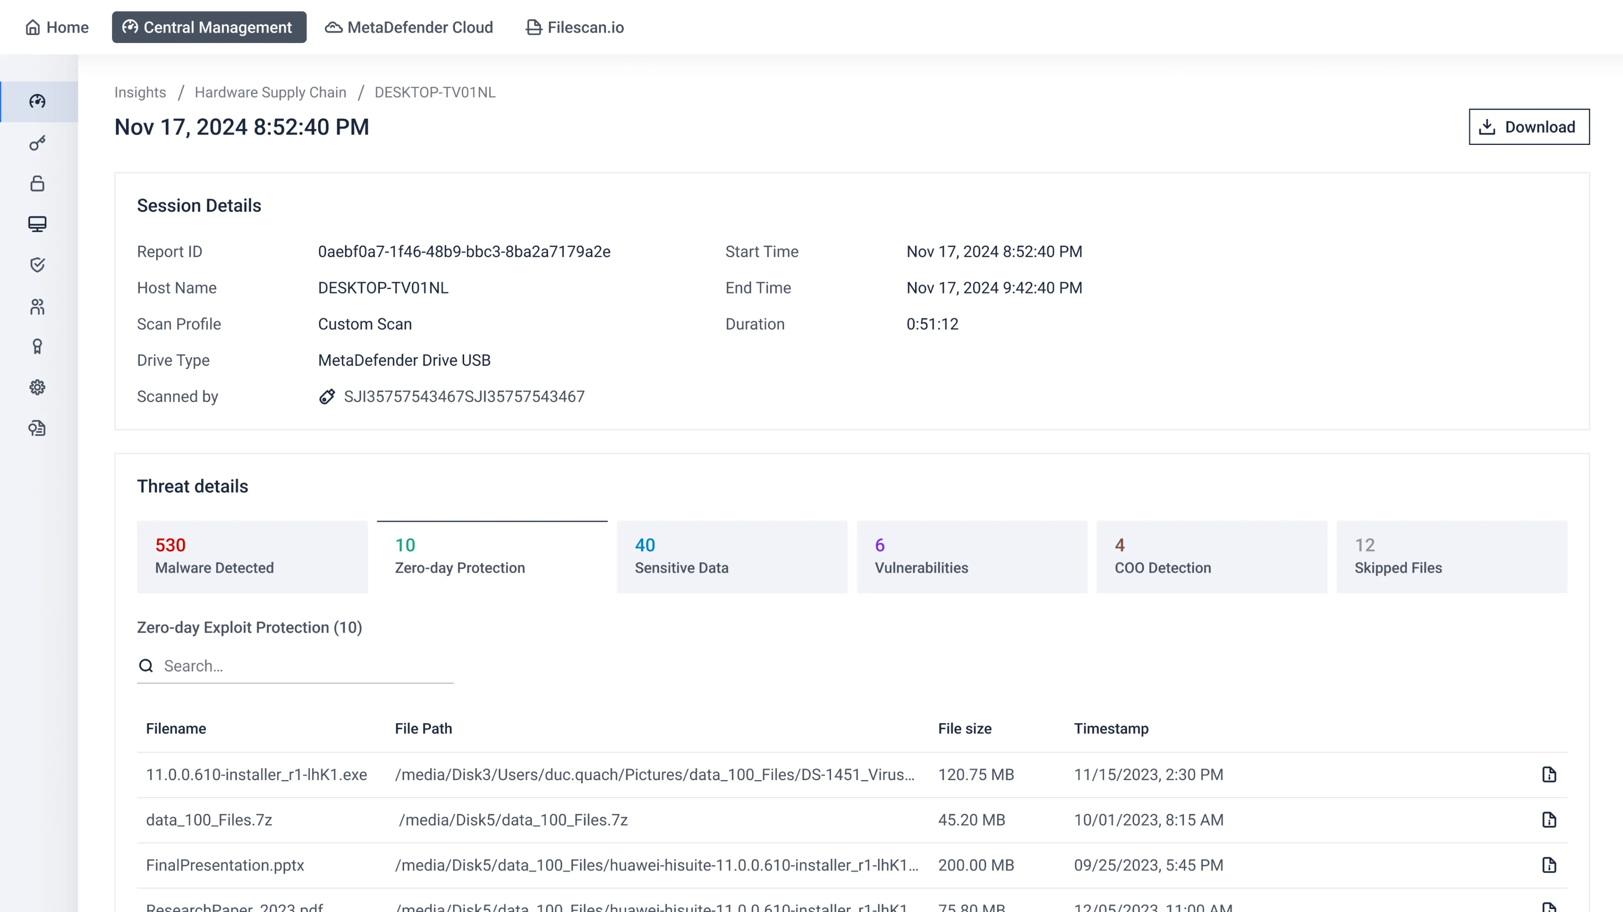The height and width of the screenshot is (912, 1623).
Task: Open MetaDefender Cloud in top navigation
Action: 409,28
